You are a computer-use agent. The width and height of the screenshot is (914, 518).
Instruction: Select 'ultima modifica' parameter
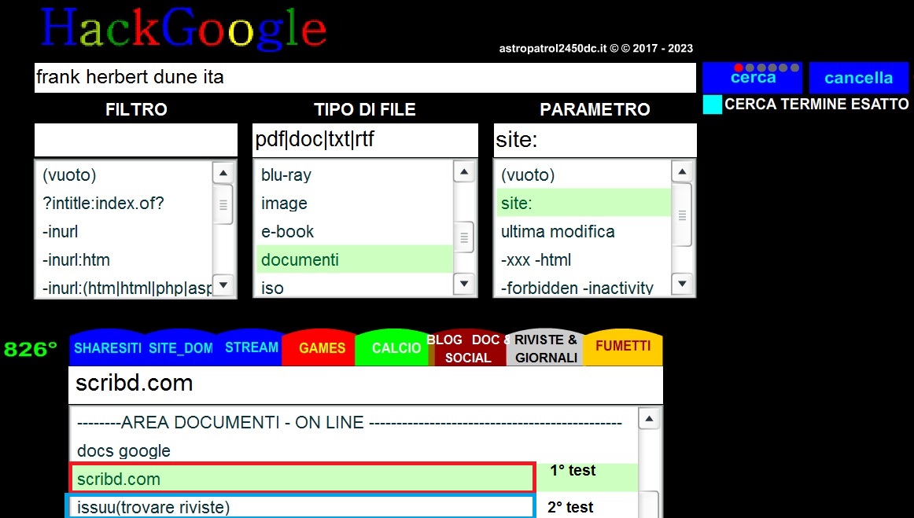[x=584, y=231]
